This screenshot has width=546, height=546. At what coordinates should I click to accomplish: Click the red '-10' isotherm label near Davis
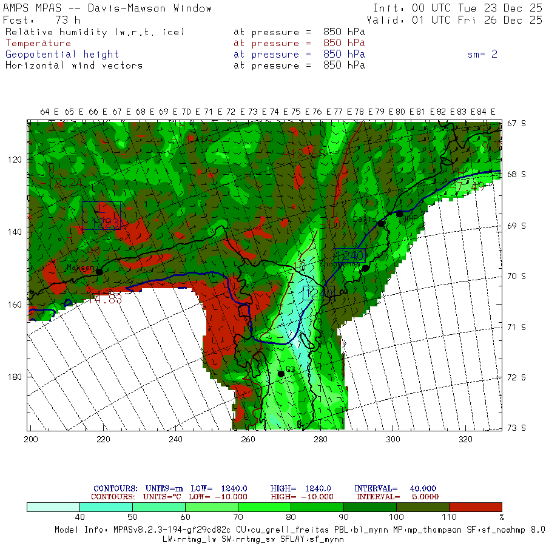coord(329,224)
